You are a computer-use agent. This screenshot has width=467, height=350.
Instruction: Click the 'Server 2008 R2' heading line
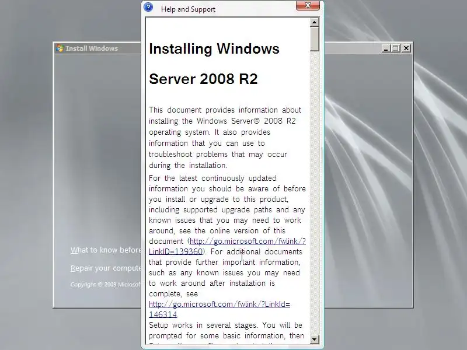point(203,79)
